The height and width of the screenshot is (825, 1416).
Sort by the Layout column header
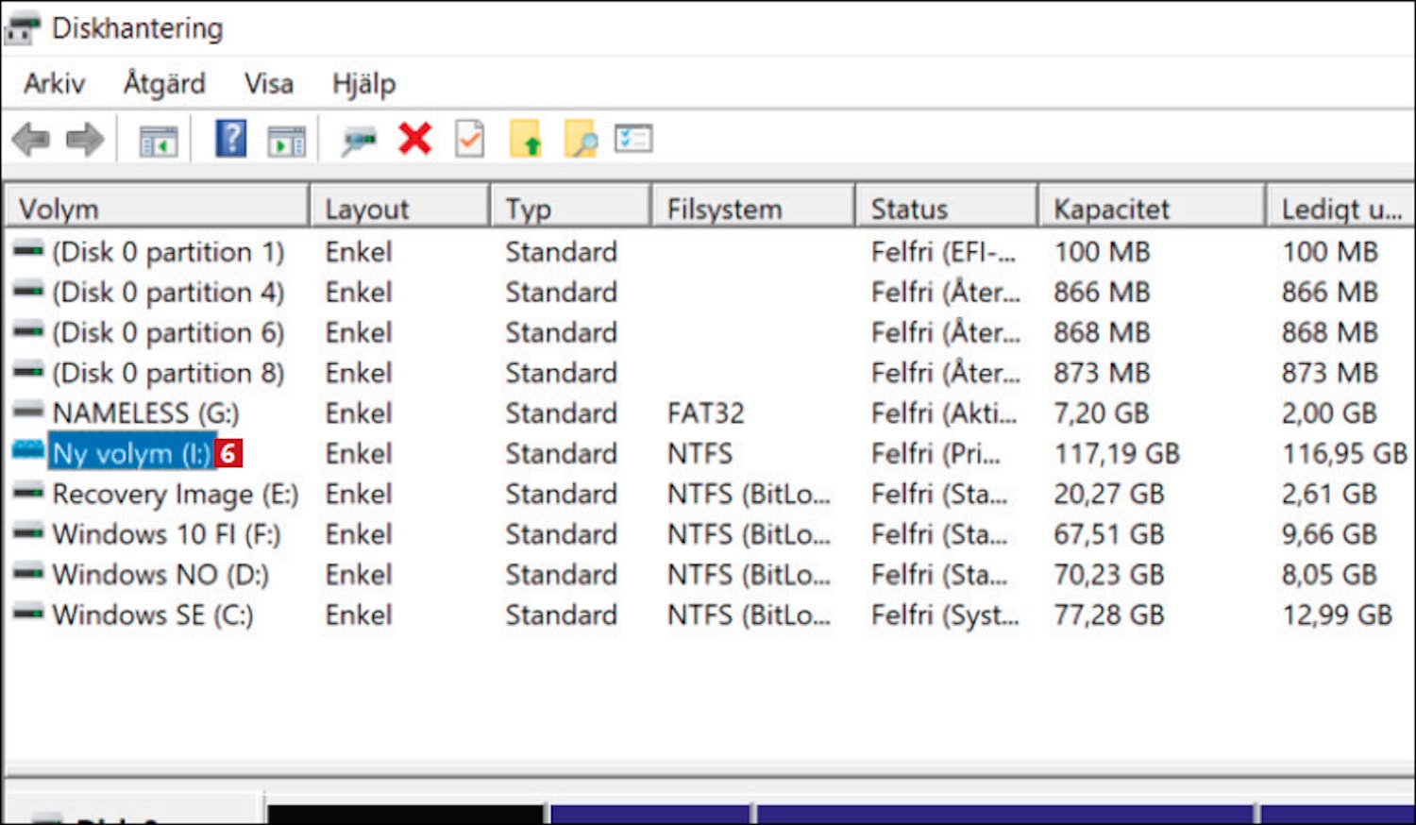pyautogui.click(x=400, y=208)
